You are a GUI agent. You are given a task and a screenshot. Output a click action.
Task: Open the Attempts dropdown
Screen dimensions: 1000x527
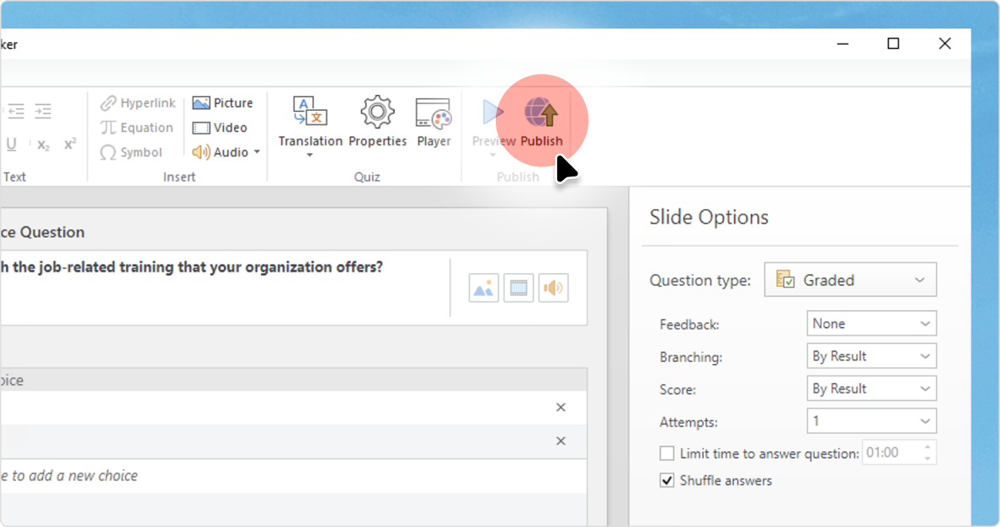click(x=871, y=421)
